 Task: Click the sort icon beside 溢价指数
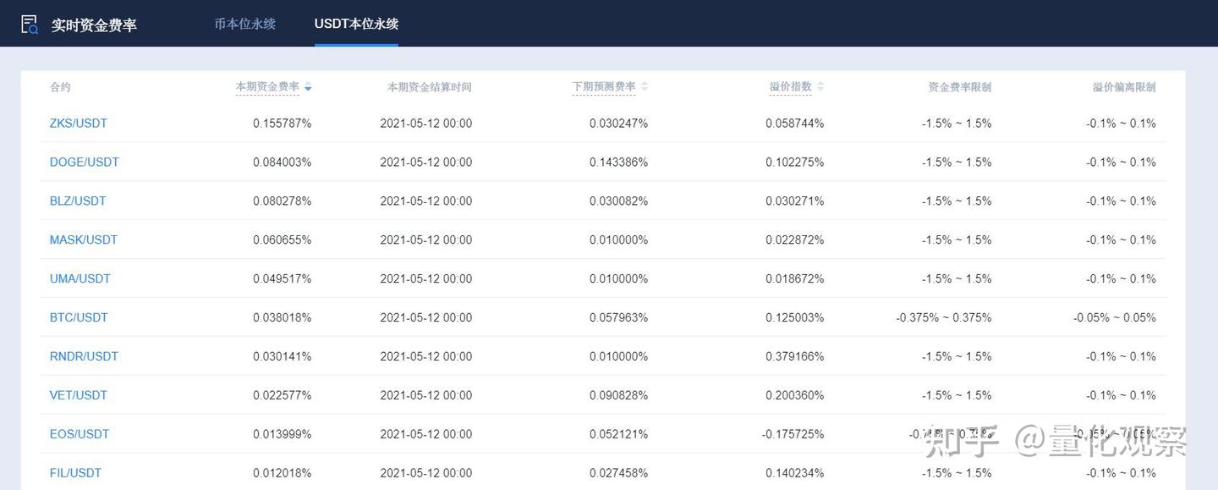(x=819, y=85)
